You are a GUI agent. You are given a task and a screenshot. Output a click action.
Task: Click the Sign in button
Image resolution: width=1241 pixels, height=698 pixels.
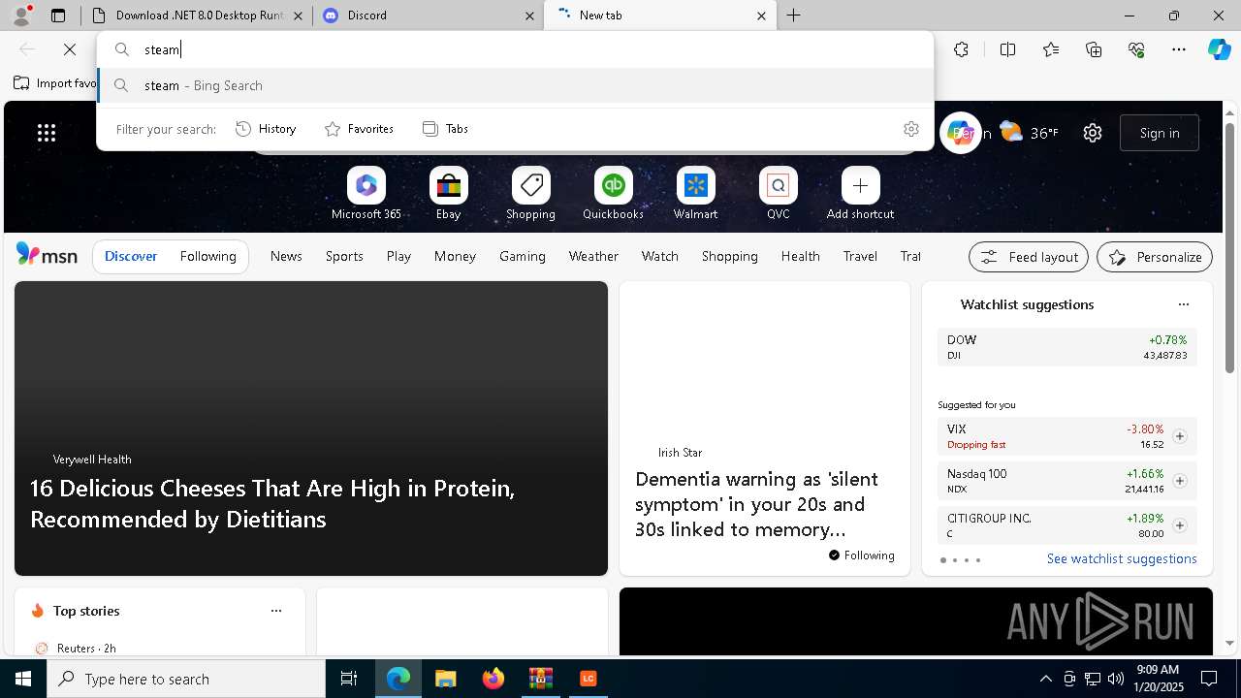(x=1160, y=133)
